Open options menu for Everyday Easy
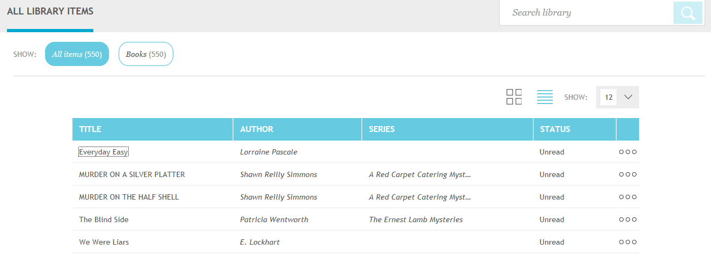711x257 pixels. pyautogui.click(x=627, y=152)
